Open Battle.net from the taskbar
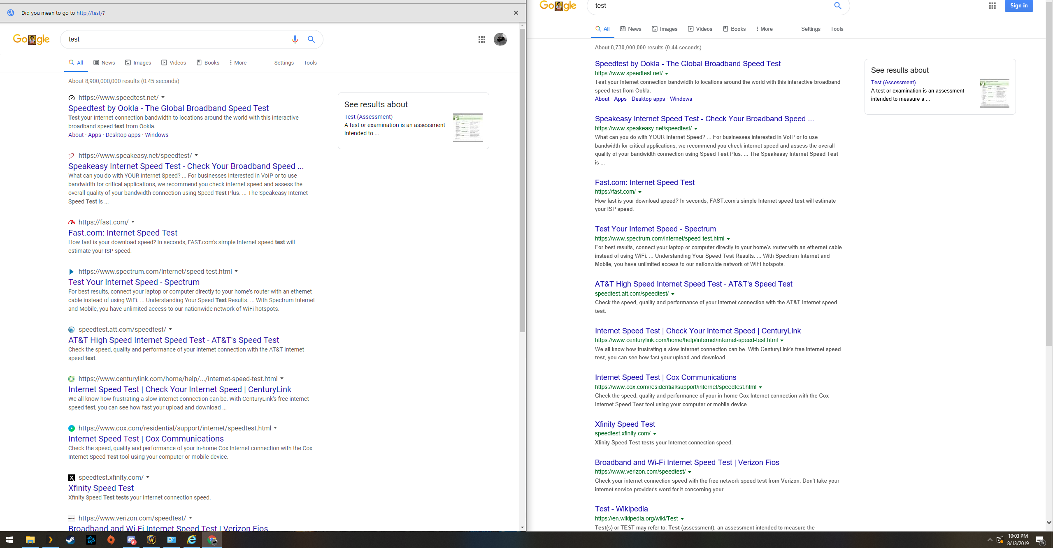 click(91, 540)
